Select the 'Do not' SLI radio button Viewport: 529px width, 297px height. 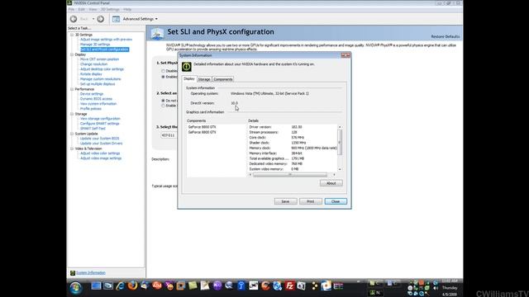[x=164, y=101]
